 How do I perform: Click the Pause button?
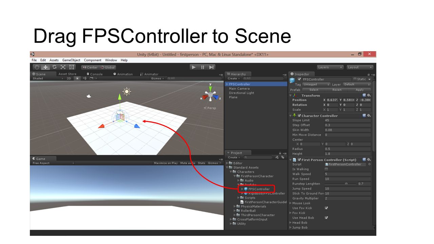pos(203,67)
